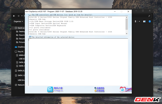Maximize the File Explorer window
Viewport: 162px width, 104px height.
(x=143, y=11)
